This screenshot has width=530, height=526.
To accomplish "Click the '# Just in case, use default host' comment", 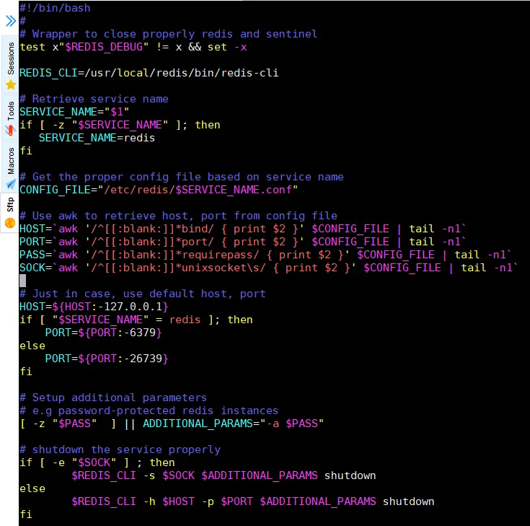I will coord(142,294).
